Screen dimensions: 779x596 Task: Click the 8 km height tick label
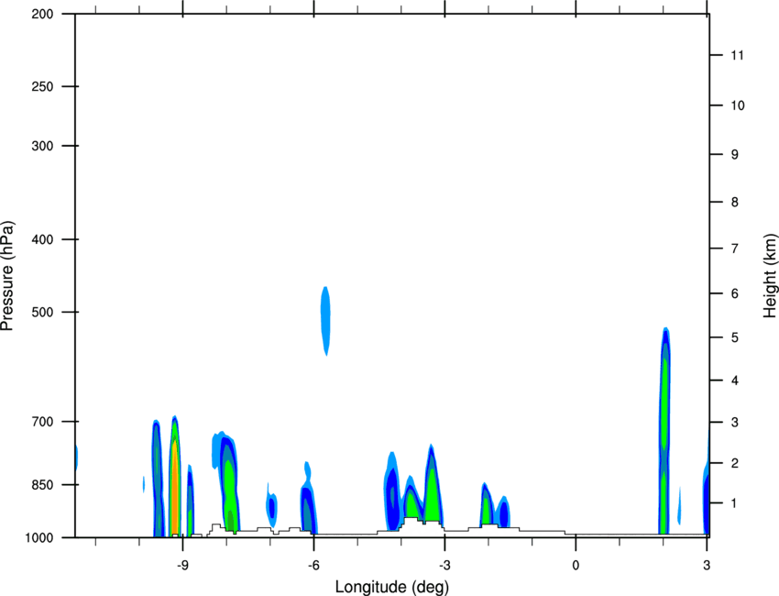tap(735, 202)
